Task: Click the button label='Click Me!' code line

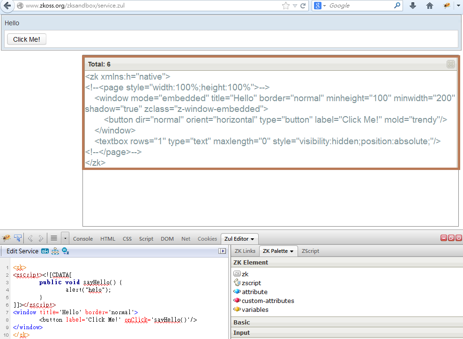Action: [118, 319]
